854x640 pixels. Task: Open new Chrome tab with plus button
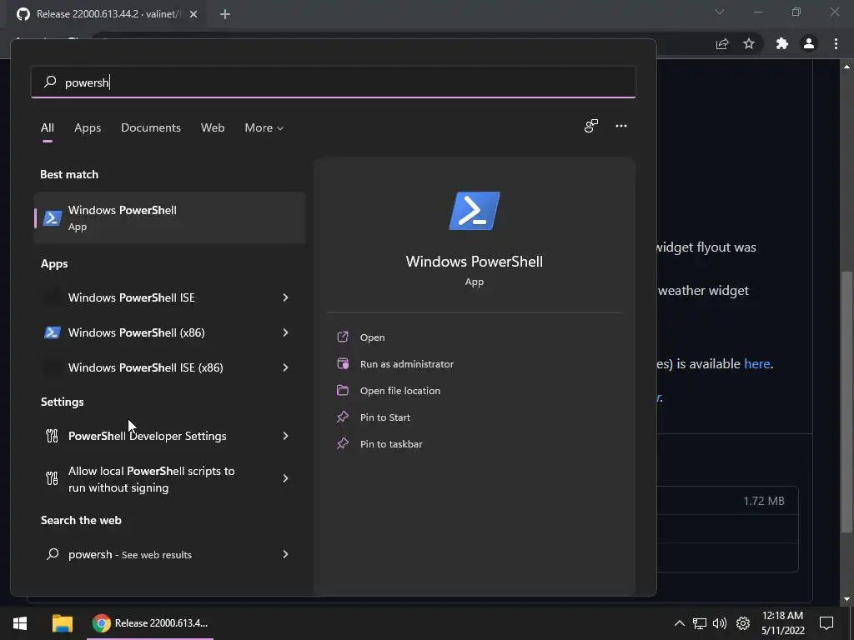[x=225, y=14]
